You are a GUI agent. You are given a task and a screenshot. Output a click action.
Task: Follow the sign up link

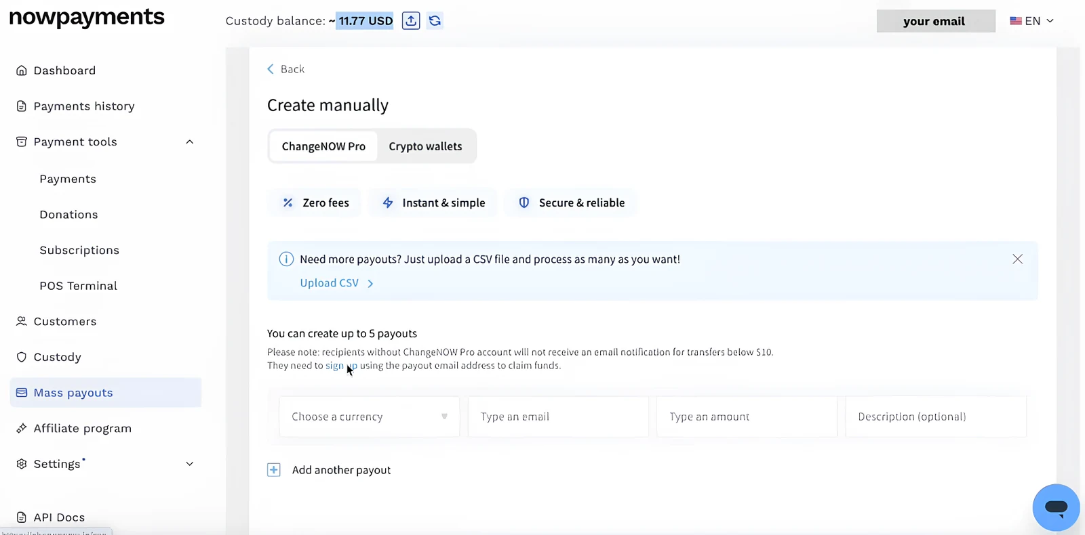341,366
